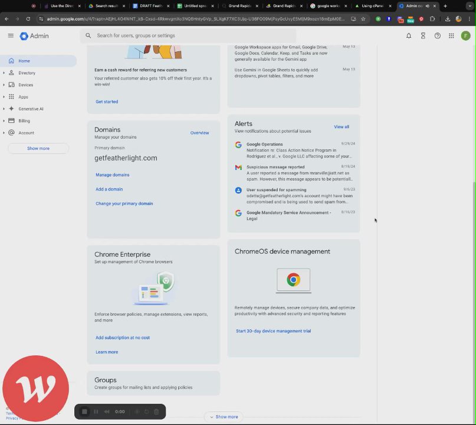Open the account avatar F
476x425 pixels.
(x=465, y=36)
